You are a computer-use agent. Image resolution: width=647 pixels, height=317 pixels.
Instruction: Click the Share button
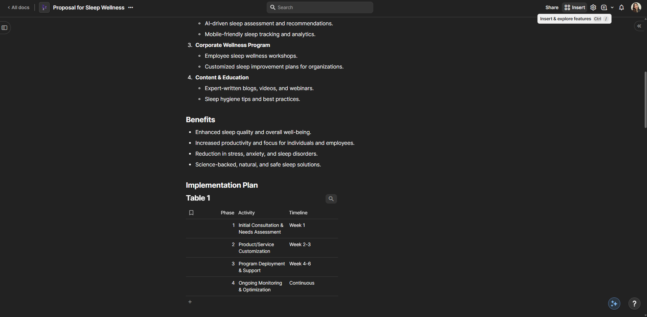tap(552, 7)
